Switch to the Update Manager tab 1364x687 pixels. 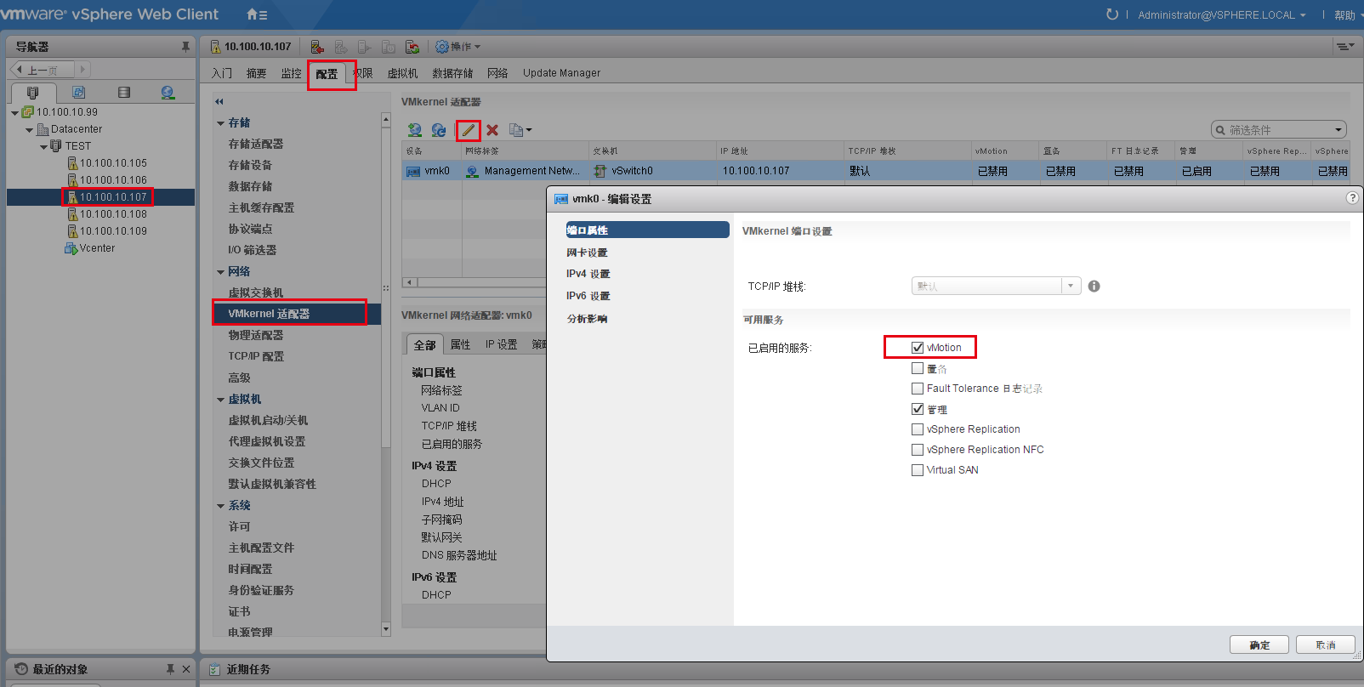[561, 73]
